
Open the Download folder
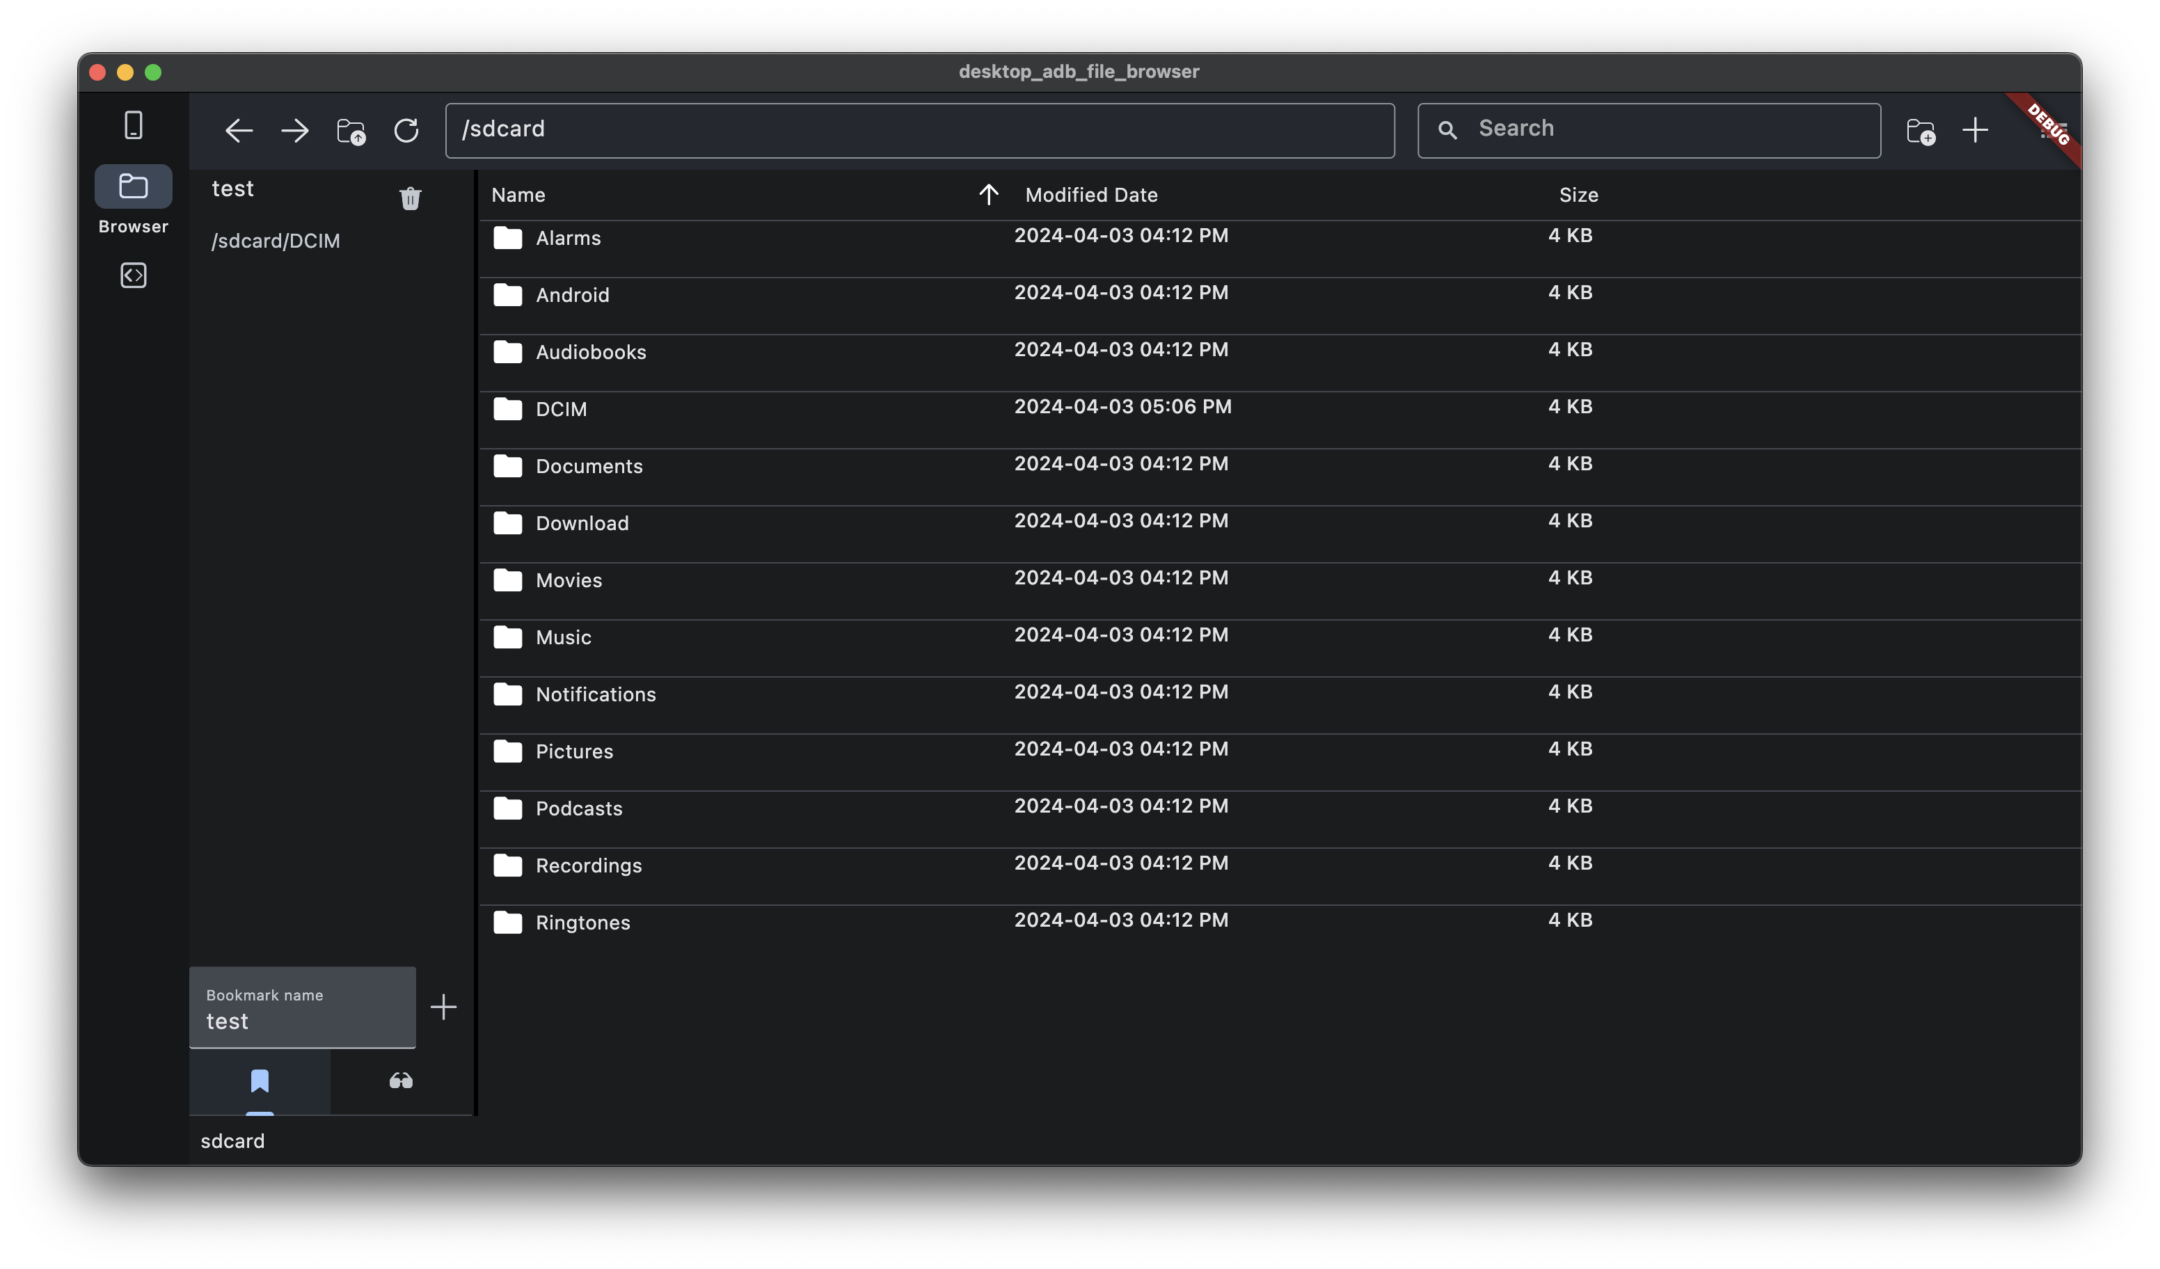coord(582,524)
